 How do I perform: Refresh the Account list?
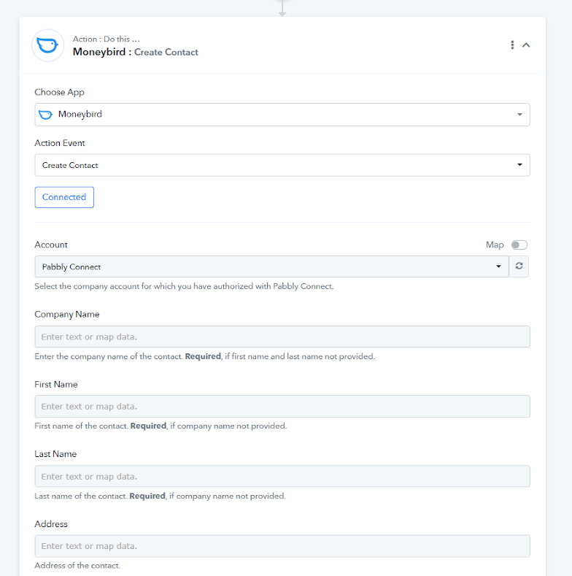[x=519, y=266]
